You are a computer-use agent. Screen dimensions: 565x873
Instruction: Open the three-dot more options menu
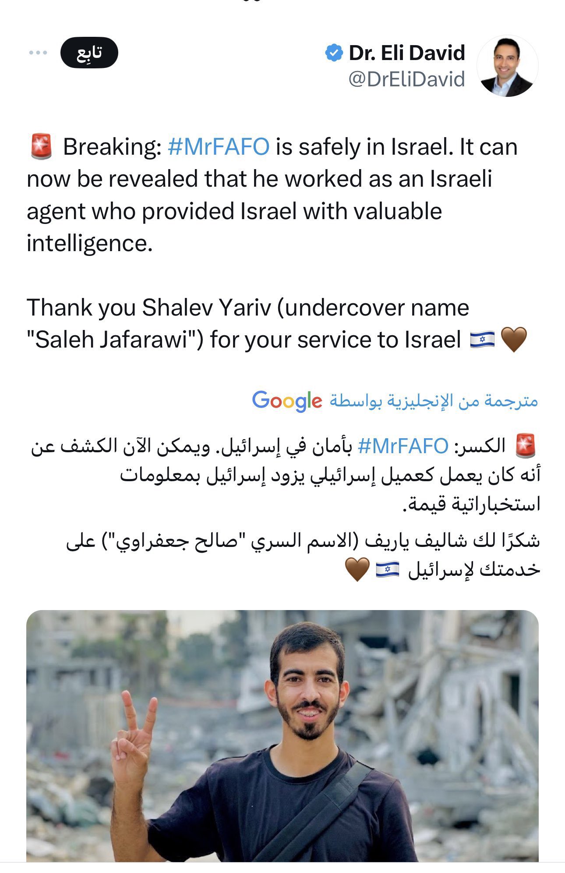click(x=38, y=53)
